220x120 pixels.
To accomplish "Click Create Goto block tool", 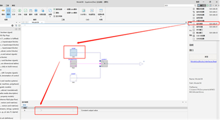I will tap(71, 9).
